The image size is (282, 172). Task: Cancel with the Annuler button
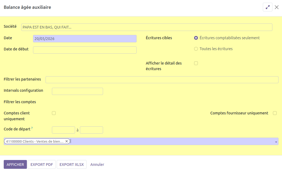97,165
